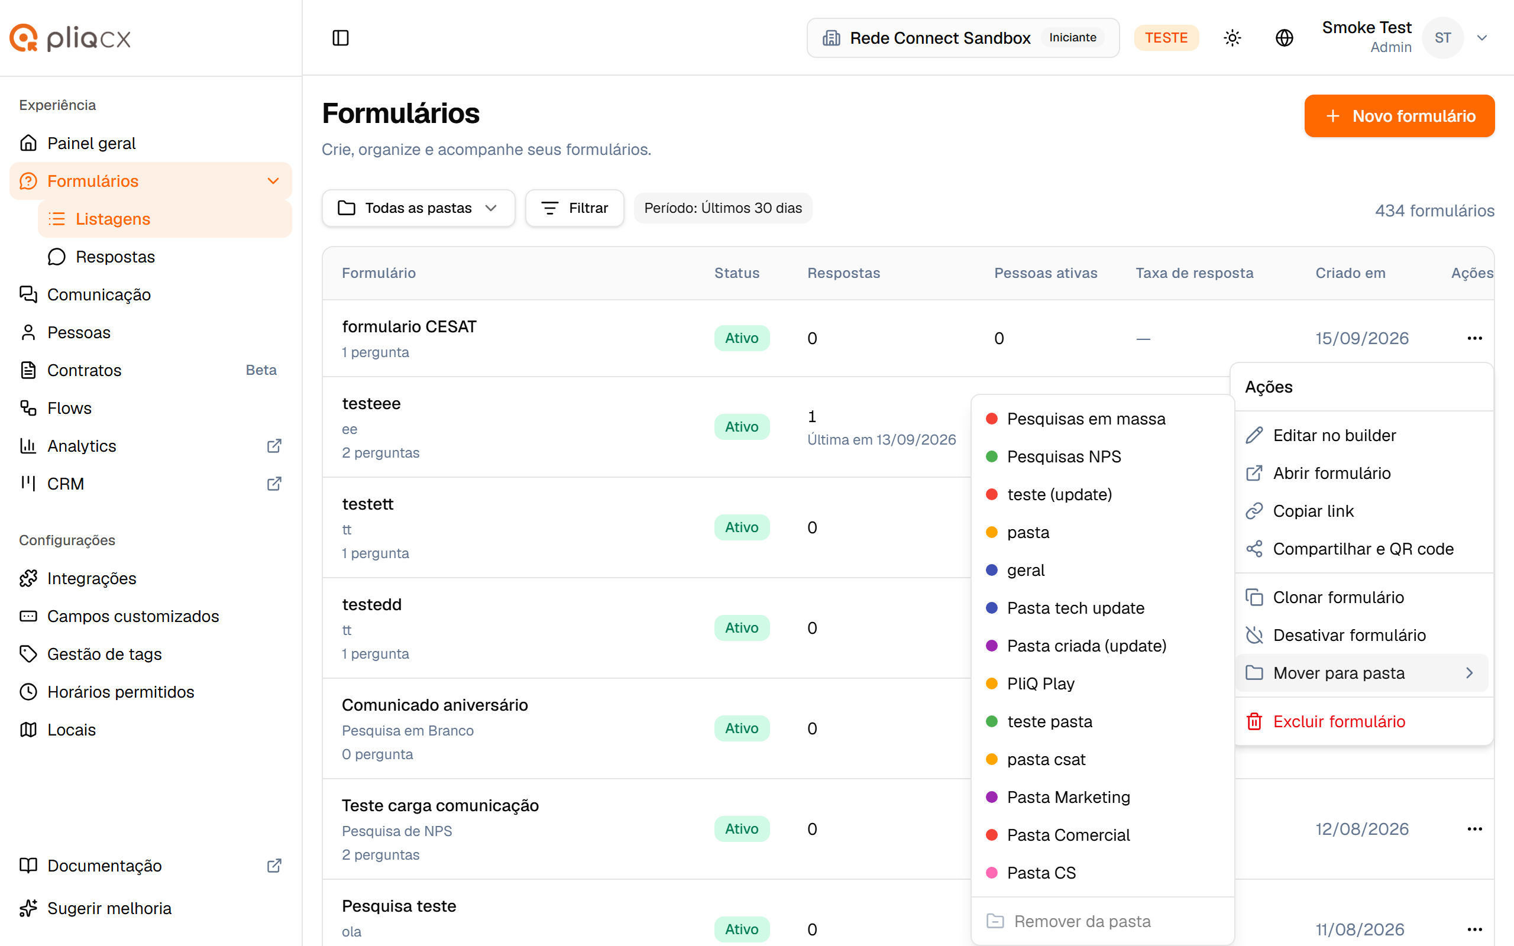Toggle the sidebar collapse icon

[x=340, y=37]
